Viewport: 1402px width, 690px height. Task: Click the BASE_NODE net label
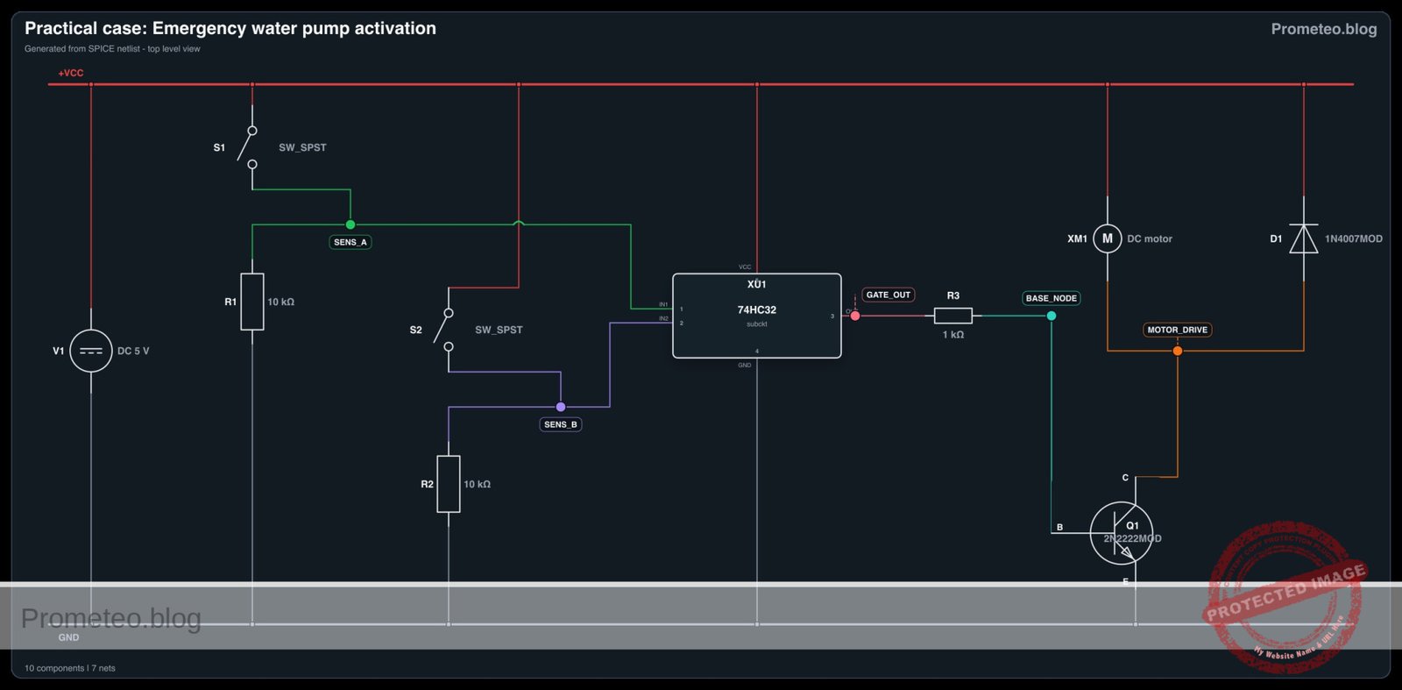pos(1051,298)
